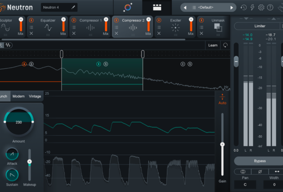Open the undo history icon
This screenshot has width=283, height=192.
[243, 7]
